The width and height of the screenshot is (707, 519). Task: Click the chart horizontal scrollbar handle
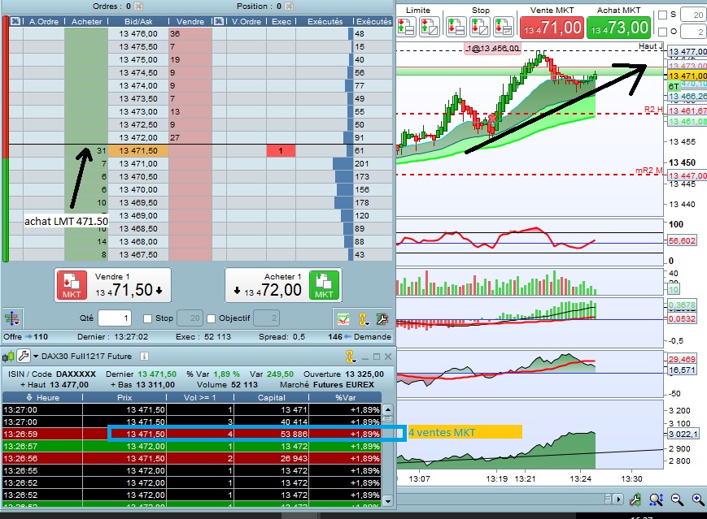[x=609, y=500]
